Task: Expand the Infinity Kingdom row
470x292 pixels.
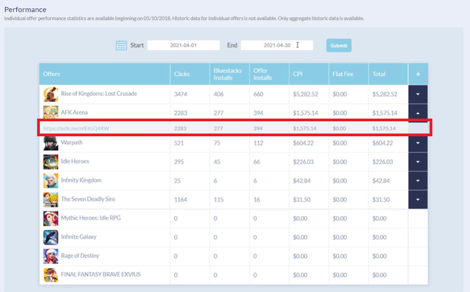Action: pyautogui.click(x=418, y=181)
